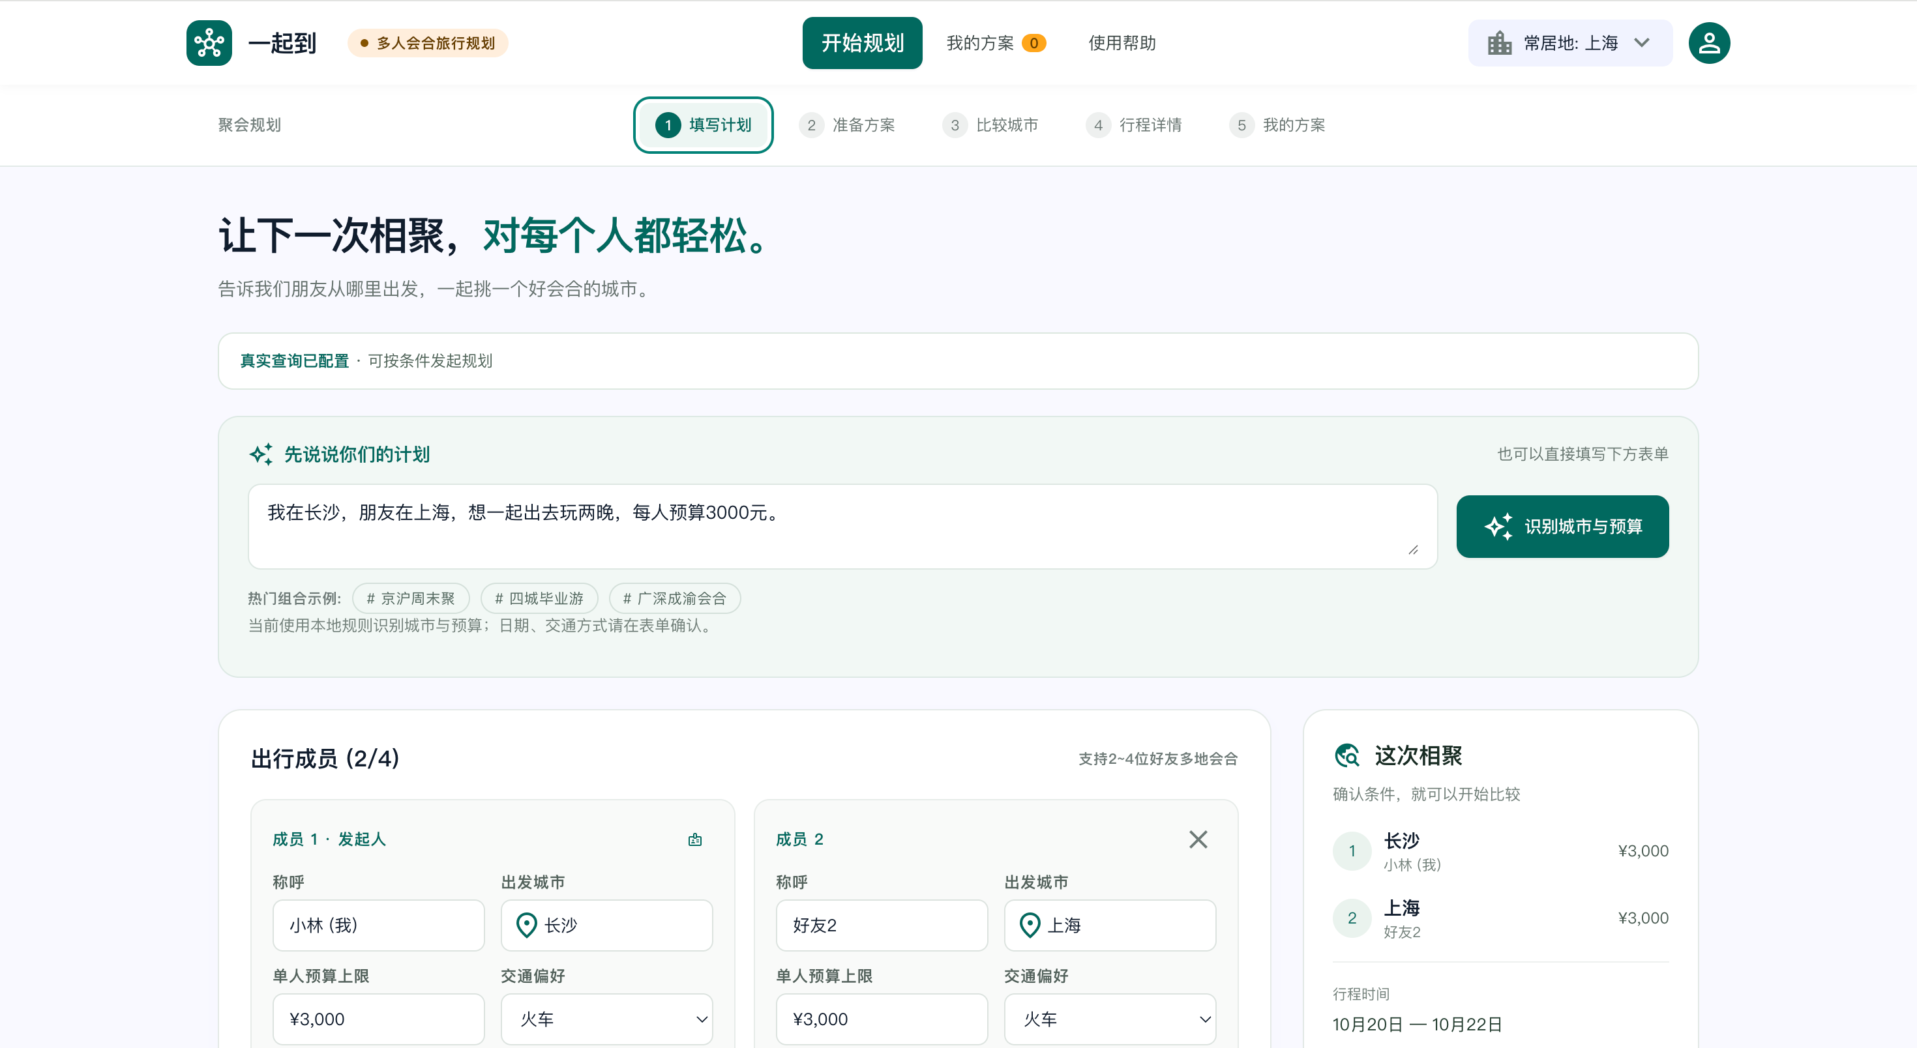The image size is (1917, 1048).
Task: Select the # 四城毕业游 example chip
Action: [539, 598]
